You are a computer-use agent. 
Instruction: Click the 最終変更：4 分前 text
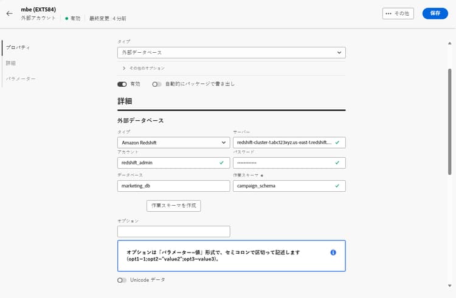(108, 18)
